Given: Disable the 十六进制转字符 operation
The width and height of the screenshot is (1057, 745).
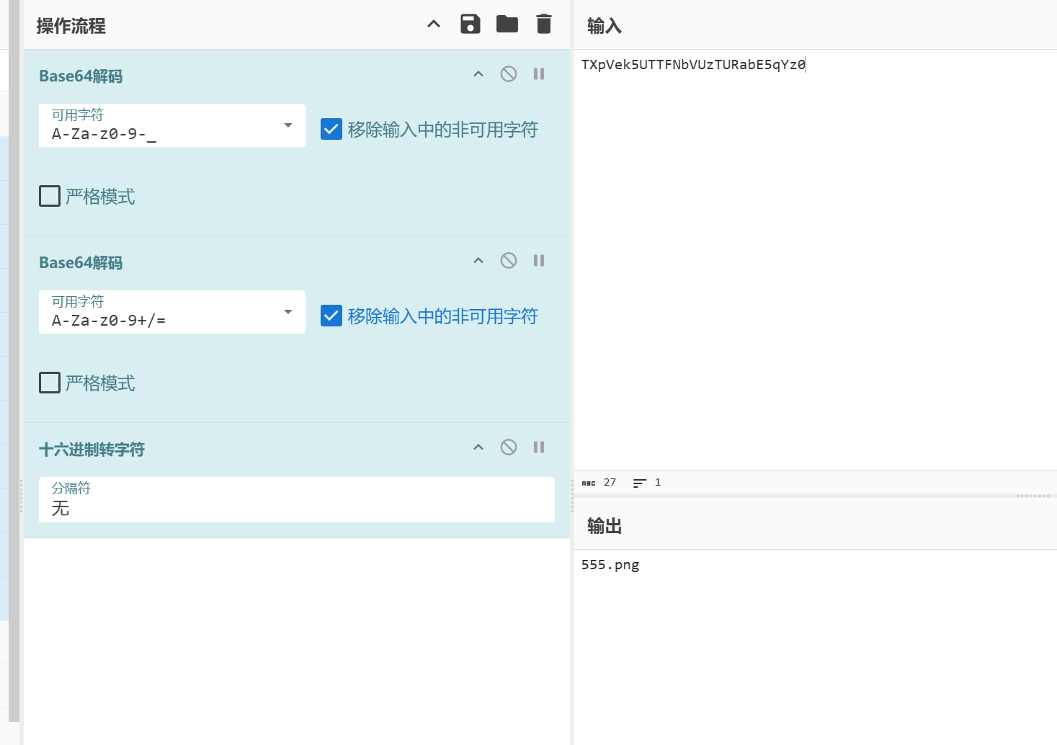Looking at the screenshot, I should coord(509,447).
